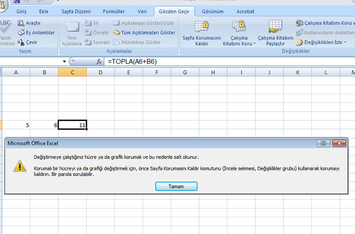Open Eş Anlamlılar thesaurus
355x234 pixels.
coord(36,32)
